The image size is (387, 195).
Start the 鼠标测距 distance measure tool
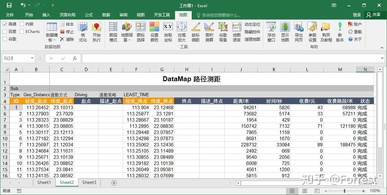click(196, 31)
